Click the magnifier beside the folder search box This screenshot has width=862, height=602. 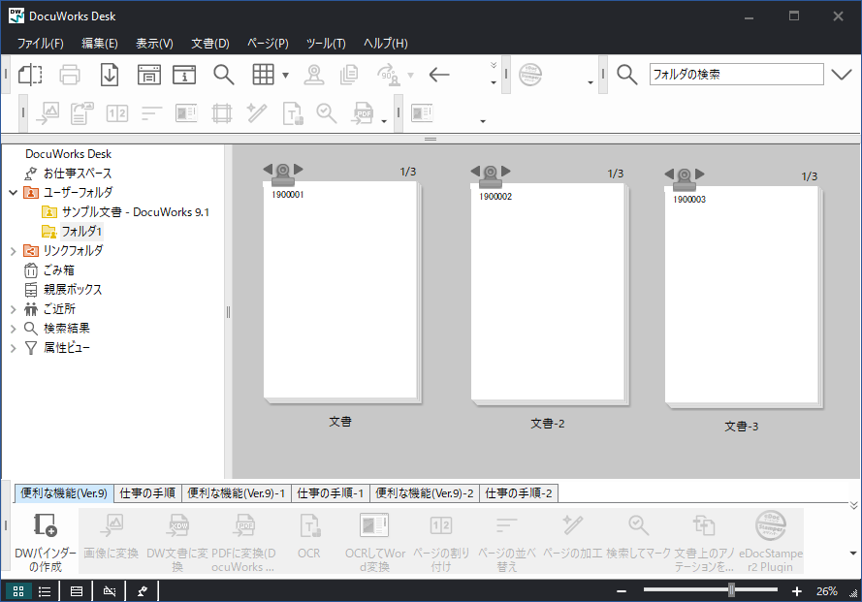coord(626,75)
